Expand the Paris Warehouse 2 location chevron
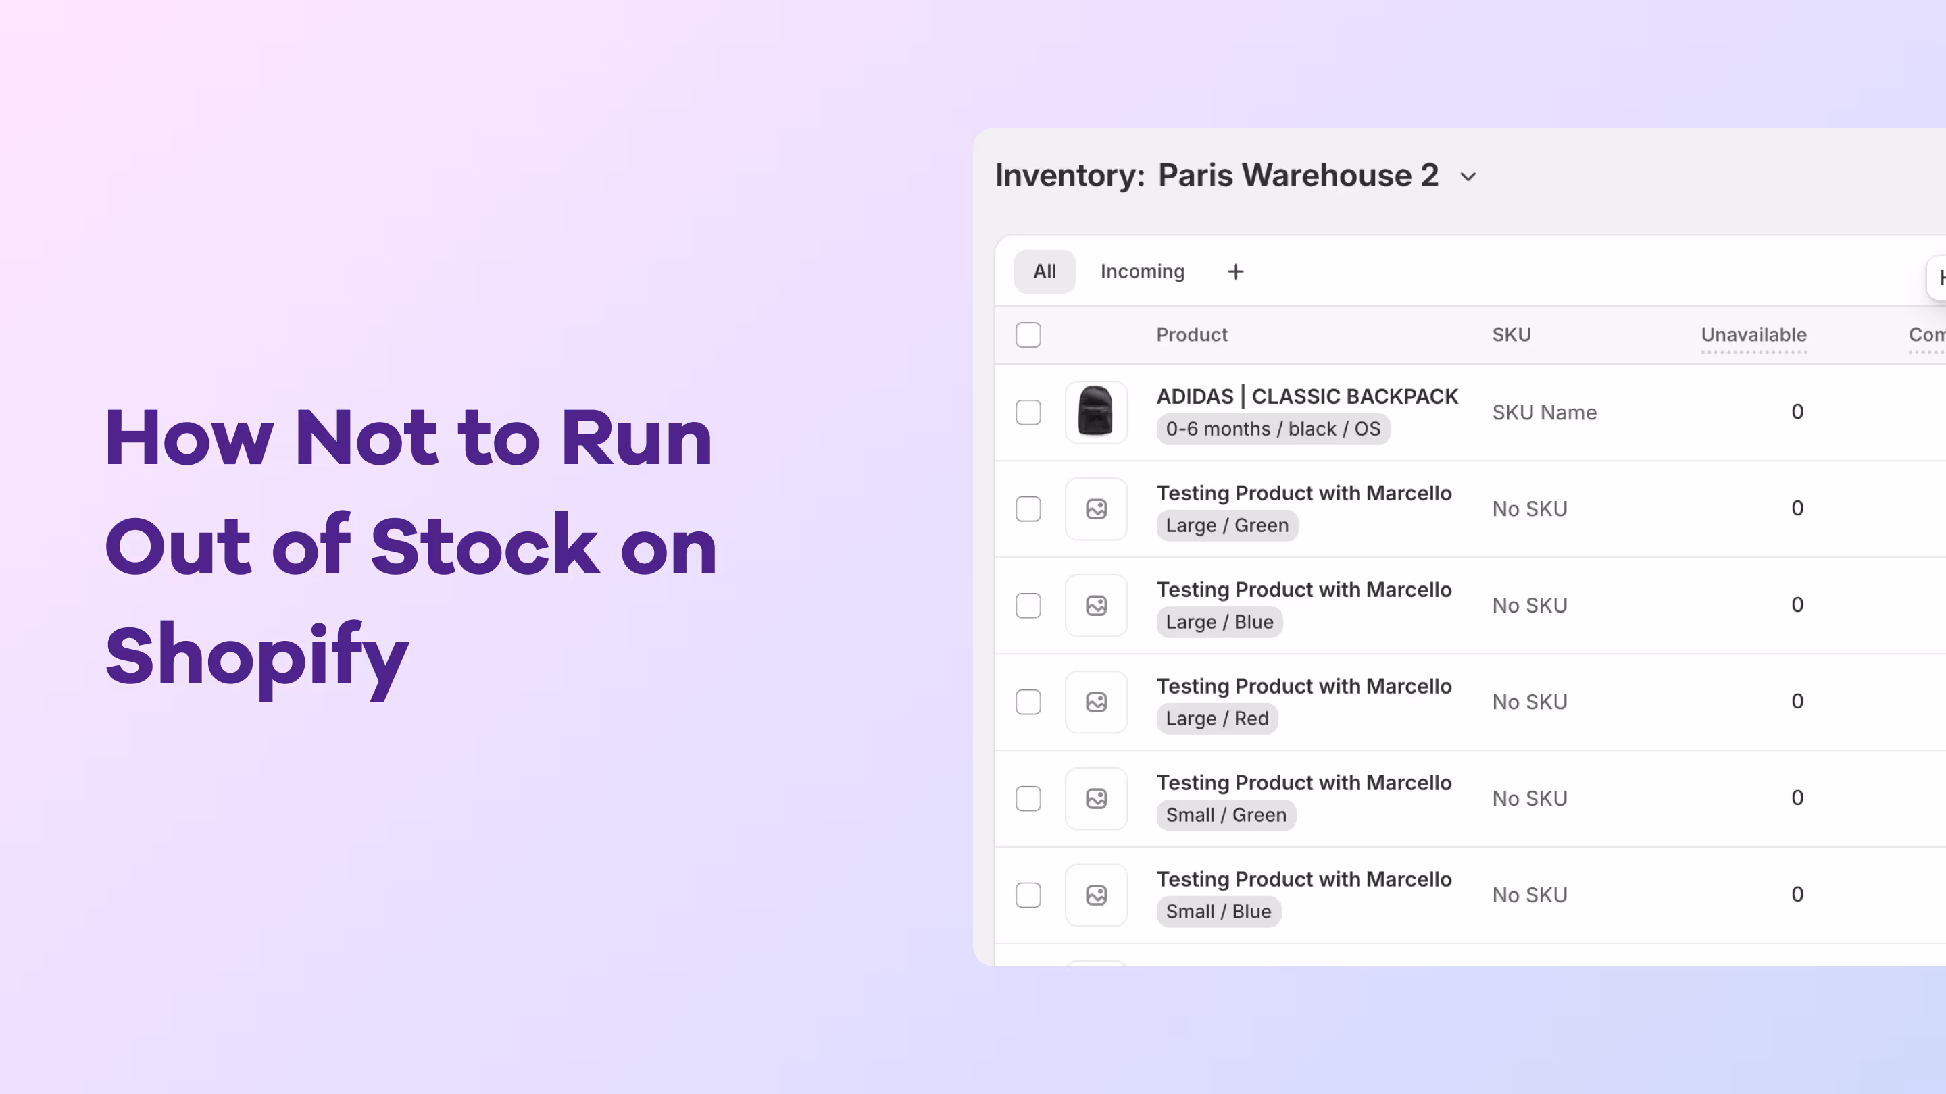This screenshot has width=1946, height=1094. (1468, 177)
